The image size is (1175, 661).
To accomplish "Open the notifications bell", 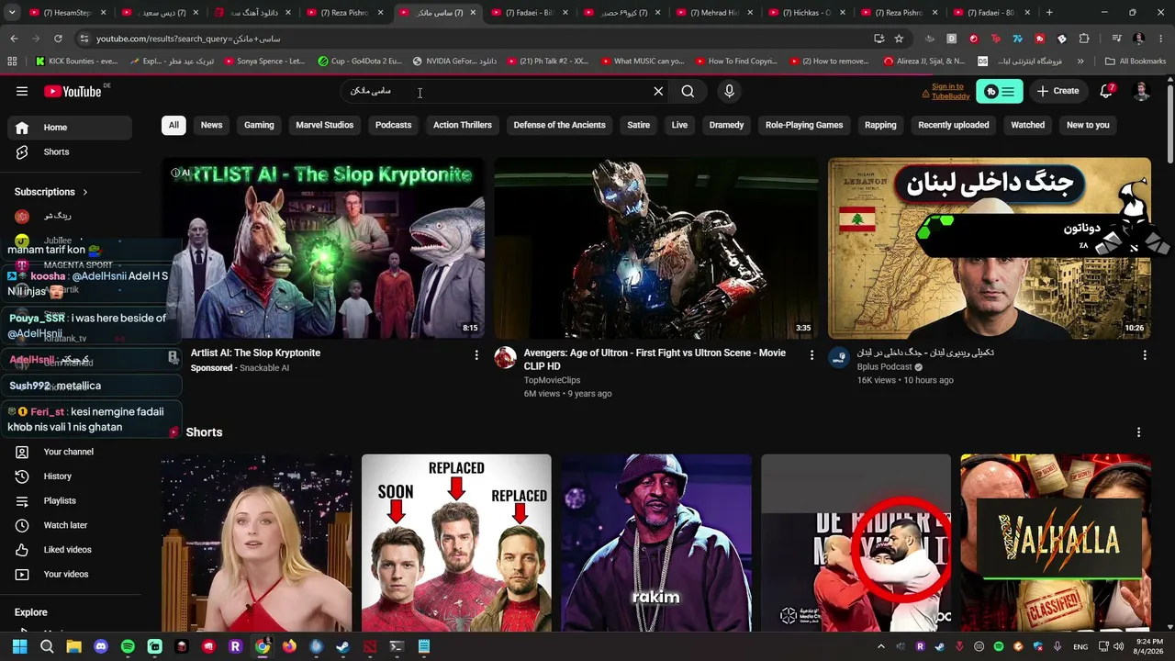I will point(1106,91).
